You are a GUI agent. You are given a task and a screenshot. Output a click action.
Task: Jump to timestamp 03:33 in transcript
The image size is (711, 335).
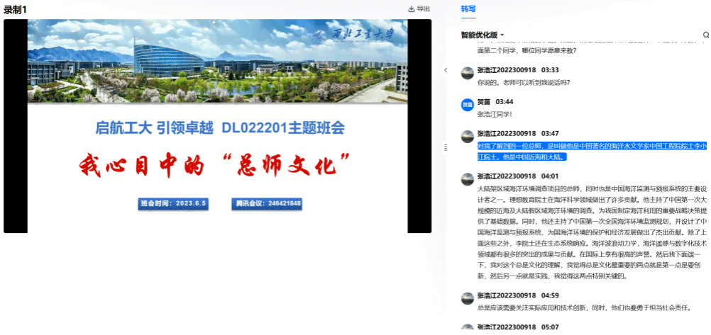point(550,70)
